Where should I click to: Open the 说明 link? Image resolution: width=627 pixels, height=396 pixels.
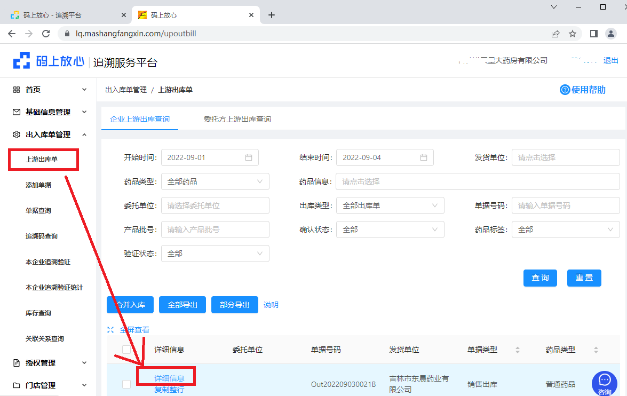271,305
